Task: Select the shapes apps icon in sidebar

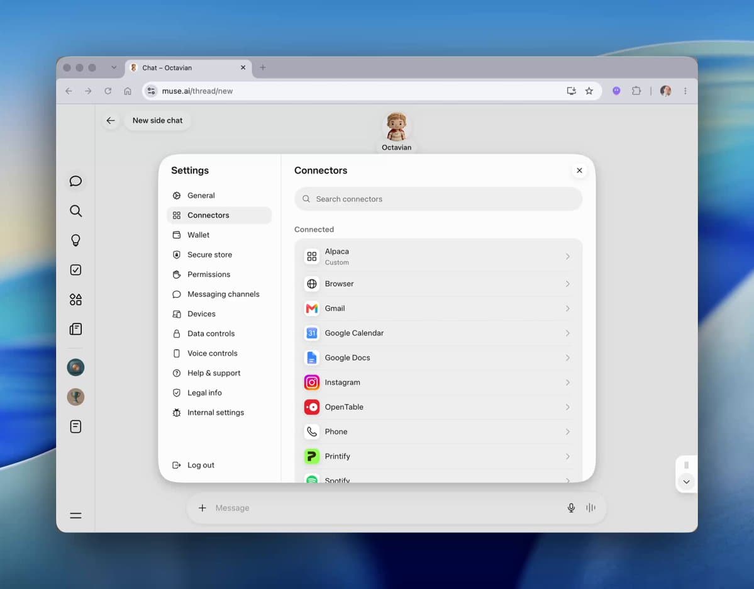Action: point(75,300)
